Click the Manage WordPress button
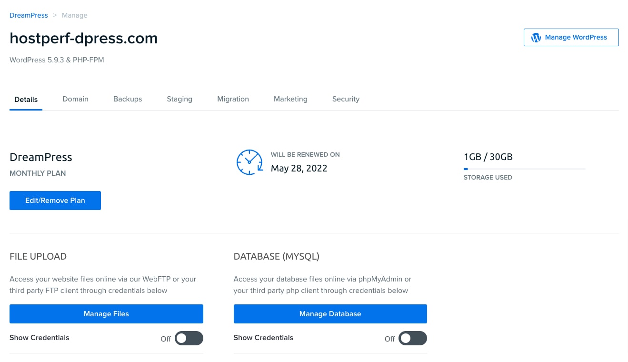This screenshot has width=628, height=362. (x=571, y=37)
